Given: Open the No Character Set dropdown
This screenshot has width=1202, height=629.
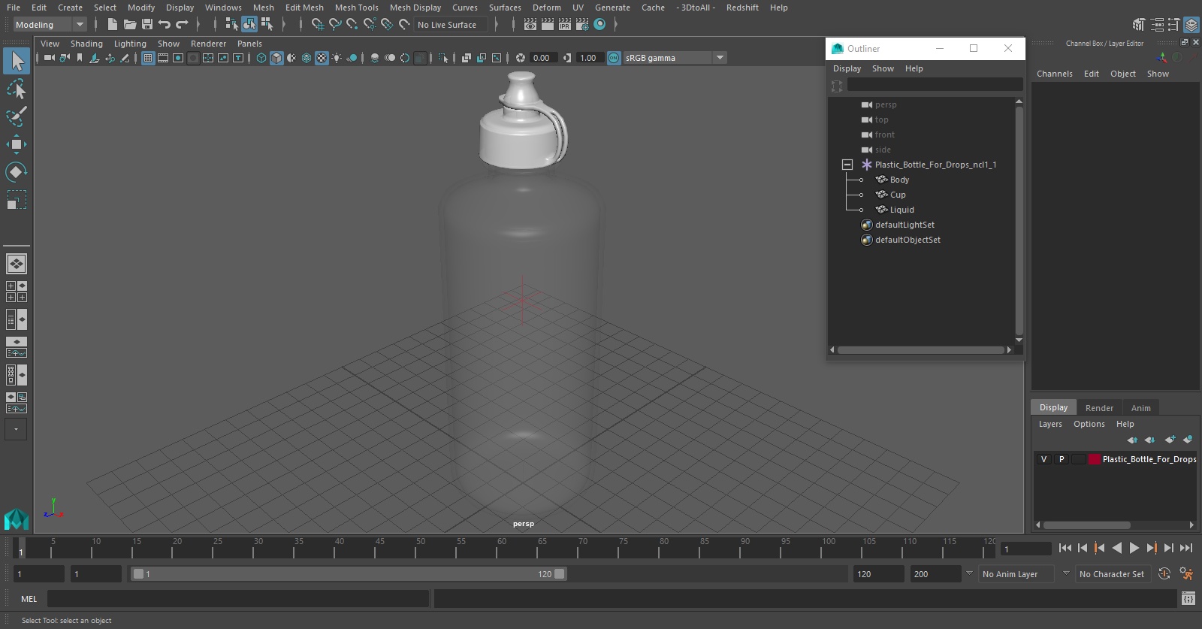Looking at the screenshot, I should click(1112, 574).
